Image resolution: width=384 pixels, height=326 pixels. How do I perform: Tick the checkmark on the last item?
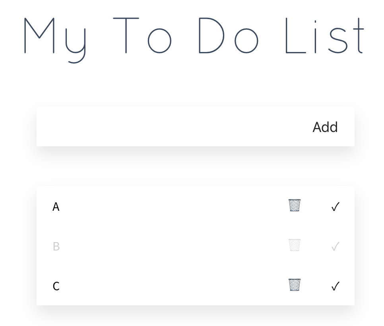pos(335,286)
